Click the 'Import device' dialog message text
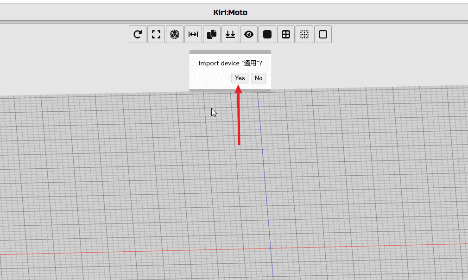This screenshot has width=468, height=280. (230, 63)
